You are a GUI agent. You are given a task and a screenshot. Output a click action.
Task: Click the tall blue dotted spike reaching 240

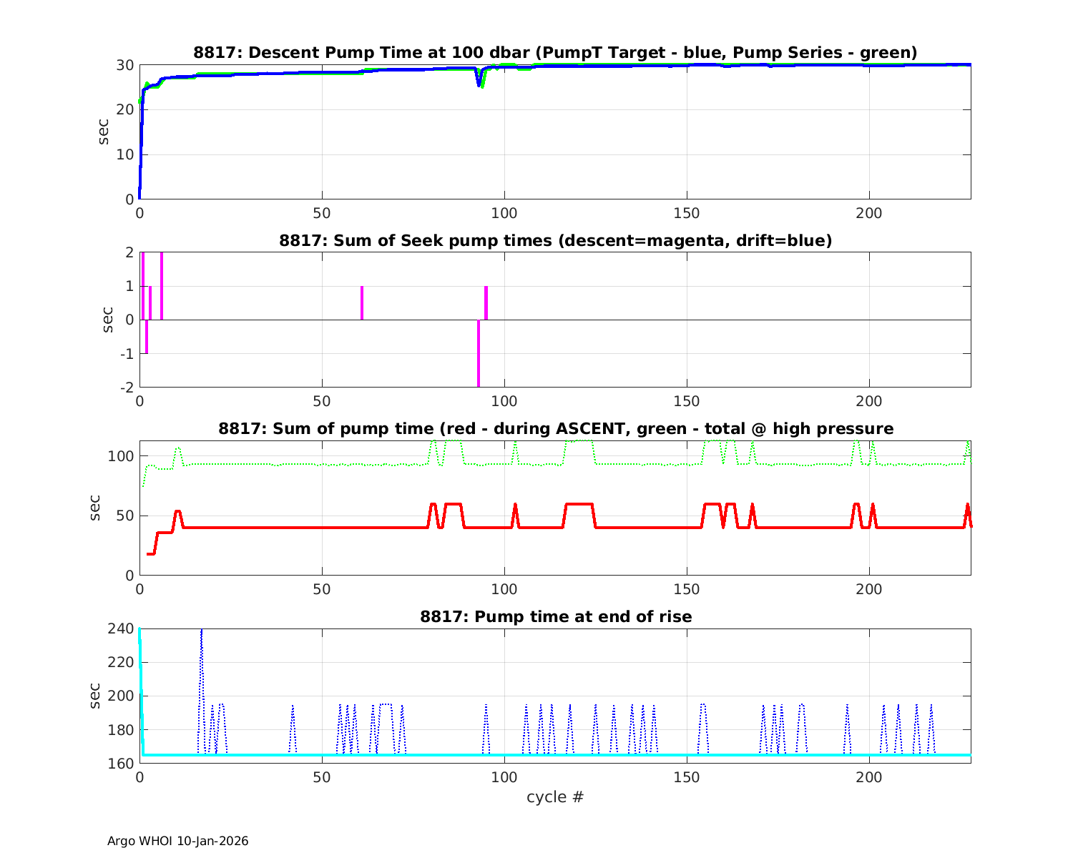point(202,643)
